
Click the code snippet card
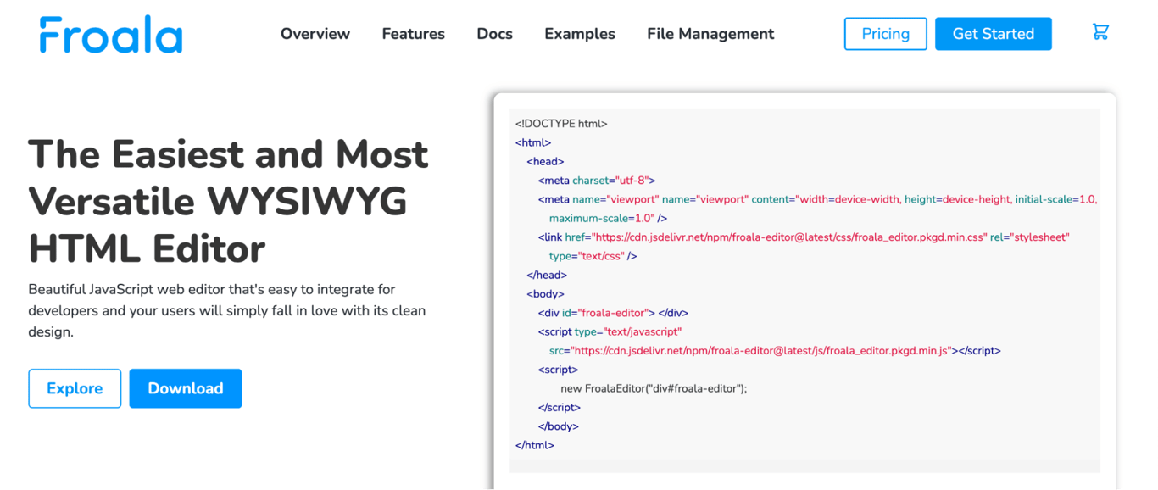click(x=805, y=280)
